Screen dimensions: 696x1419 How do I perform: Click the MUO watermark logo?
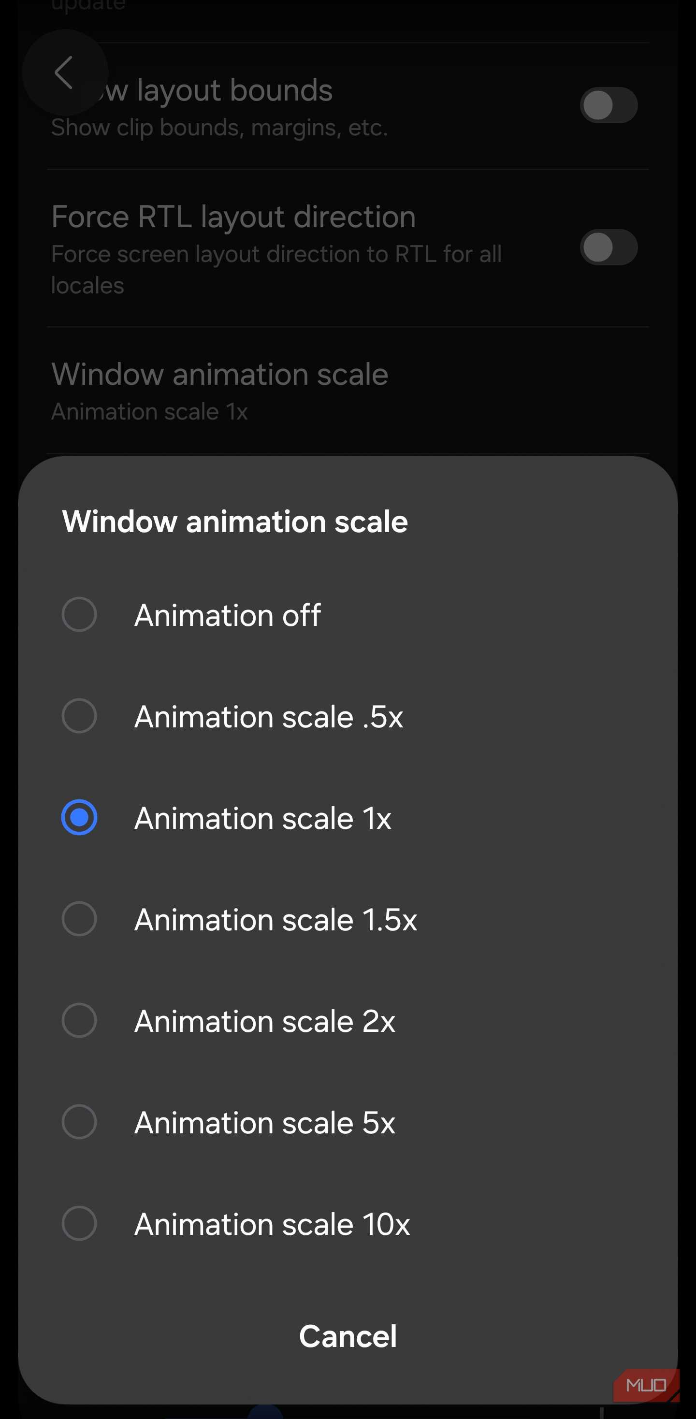tap(646, 1385)
